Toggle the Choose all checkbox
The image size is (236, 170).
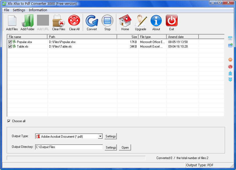click(x=9, y=121)
